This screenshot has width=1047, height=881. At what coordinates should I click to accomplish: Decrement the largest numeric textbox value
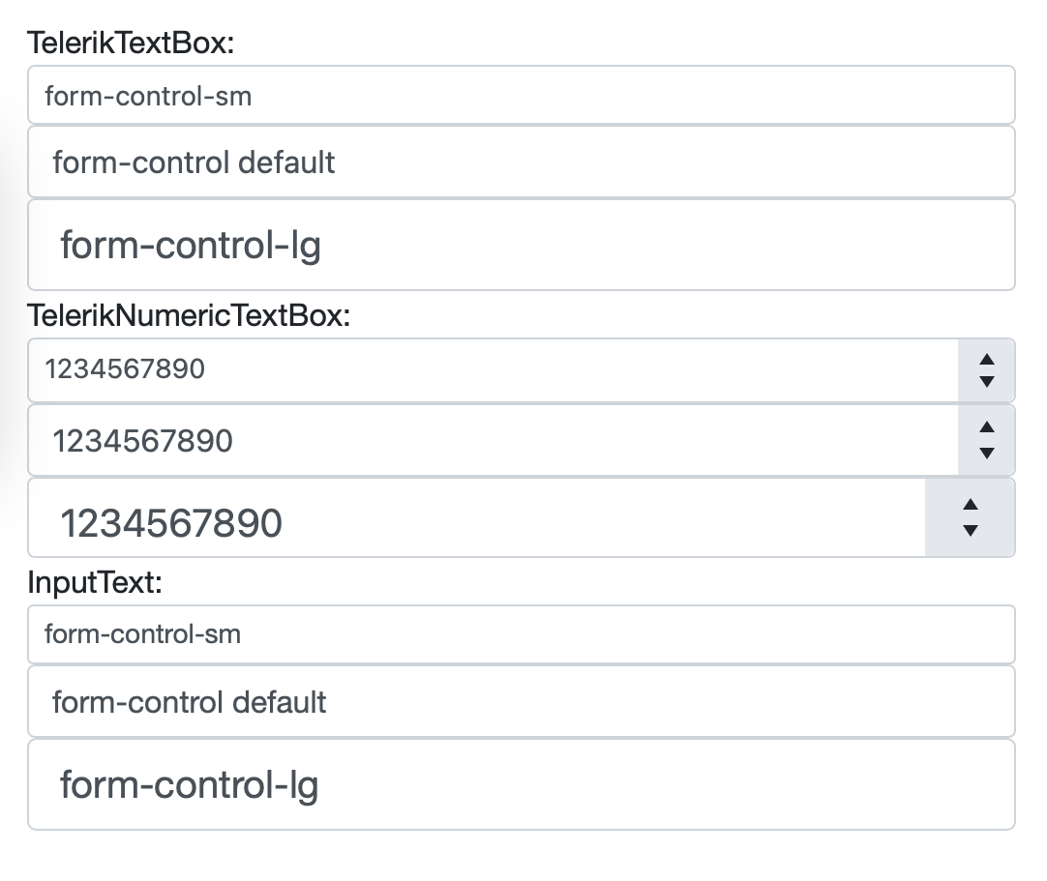coord(971,530)
